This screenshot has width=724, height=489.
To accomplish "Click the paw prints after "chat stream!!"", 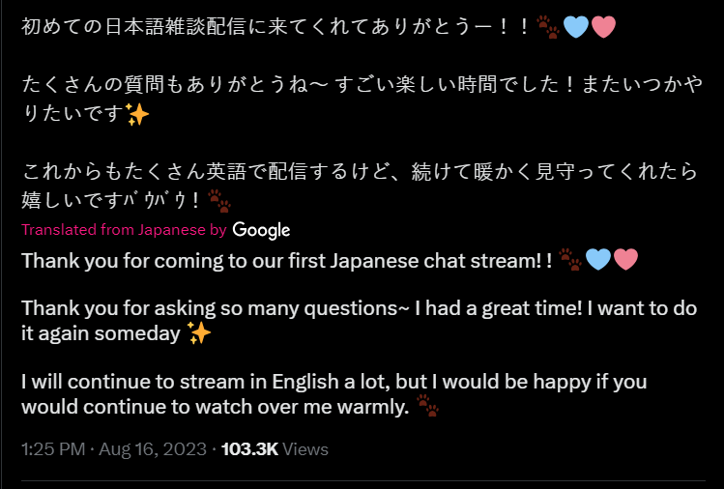I will 570,259.
